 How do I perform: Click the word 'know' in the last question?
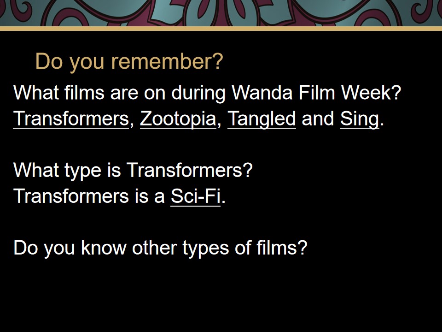(104, 248)
